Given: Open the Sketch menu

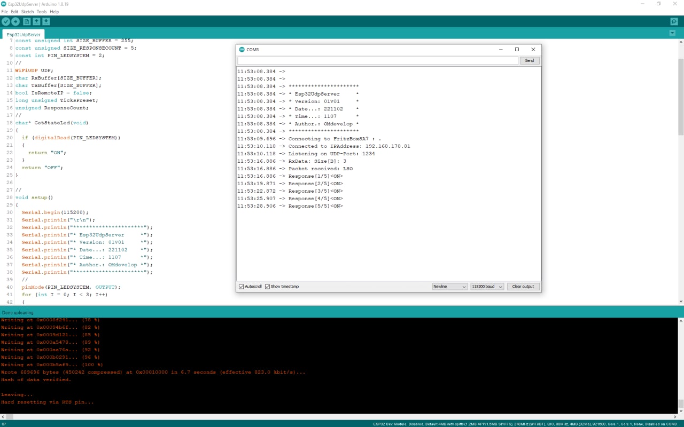Looking at the screenshot, I should (x=27, y=12).
